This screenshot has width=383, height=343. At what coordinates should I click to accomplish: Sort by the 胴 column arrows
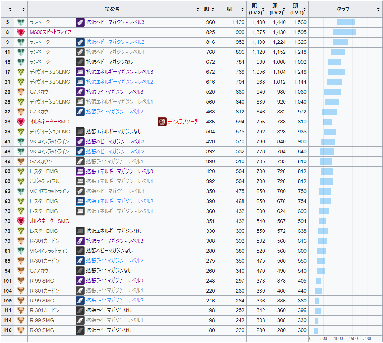coord(242,9)
